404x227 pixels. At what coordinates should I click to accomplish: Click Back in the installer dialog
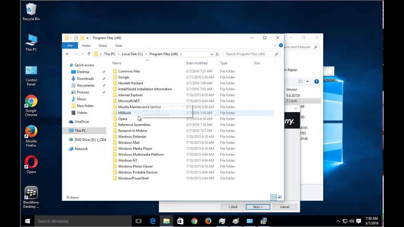click(x=233, y=207)
